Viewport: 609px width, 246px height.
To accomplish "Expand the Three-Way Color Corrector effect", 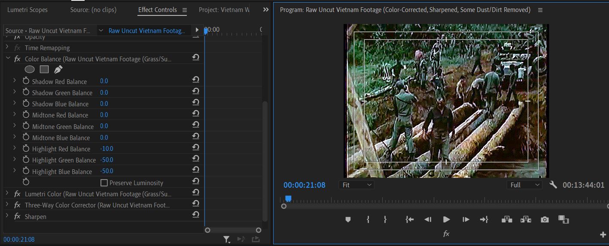I will [7, 205].
